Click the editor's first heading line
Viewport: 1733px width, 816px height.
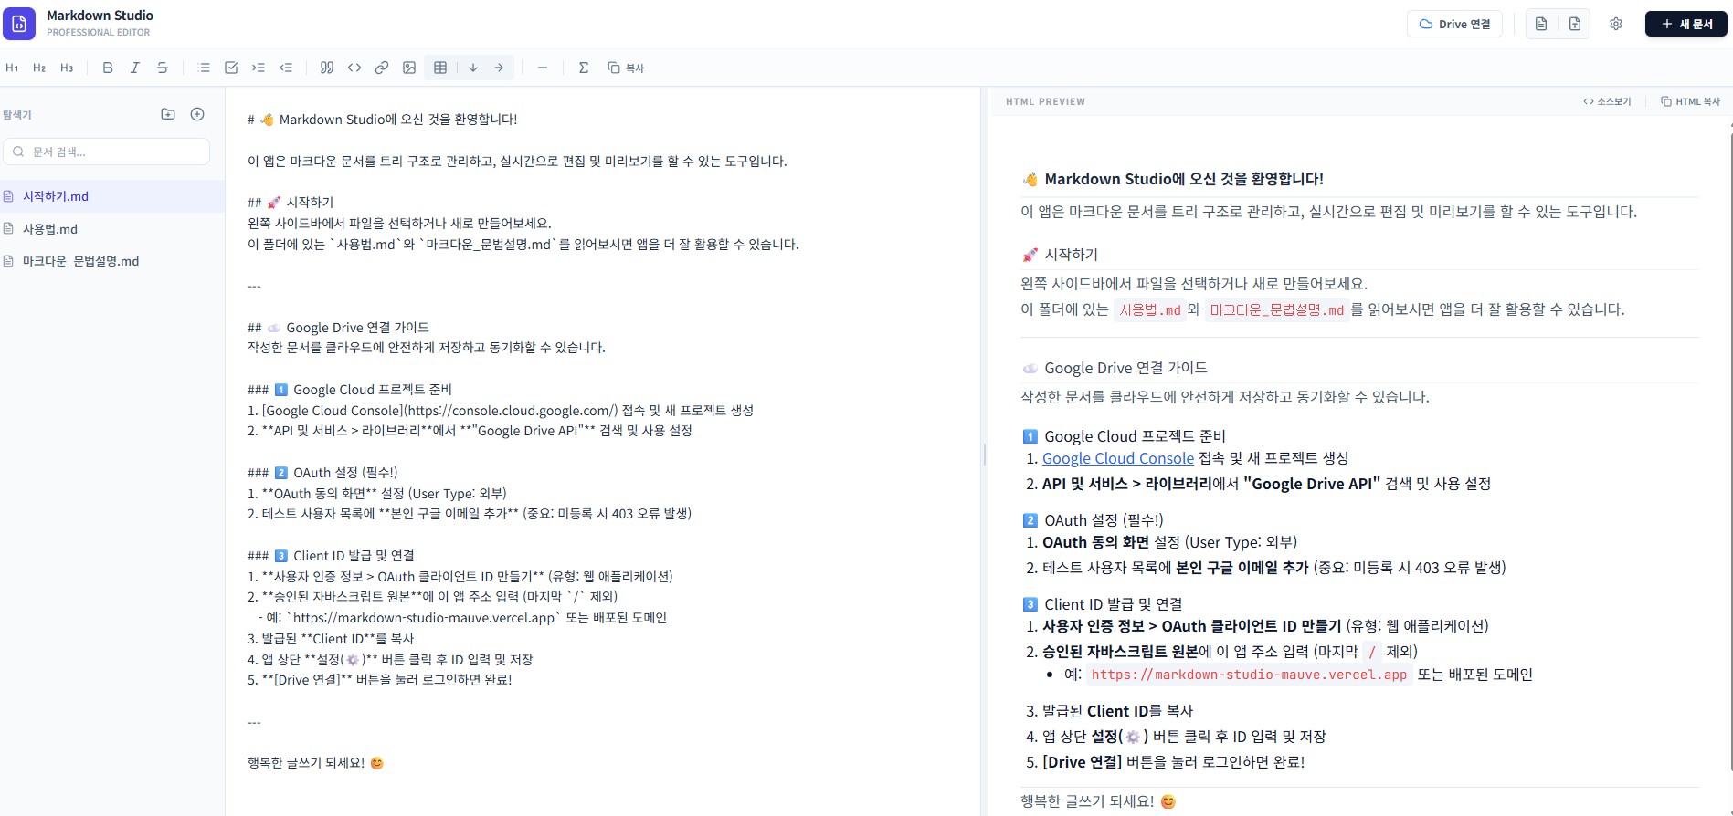point(383,120)
